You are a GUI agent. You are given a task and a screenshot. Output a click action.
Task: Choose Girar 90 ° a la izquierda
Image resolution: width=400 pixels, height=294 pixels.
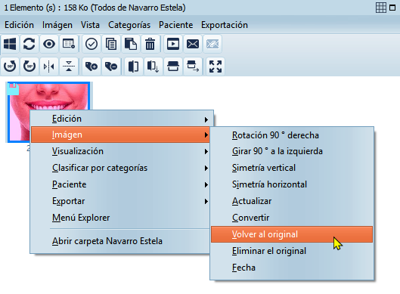tap(292, 151)
